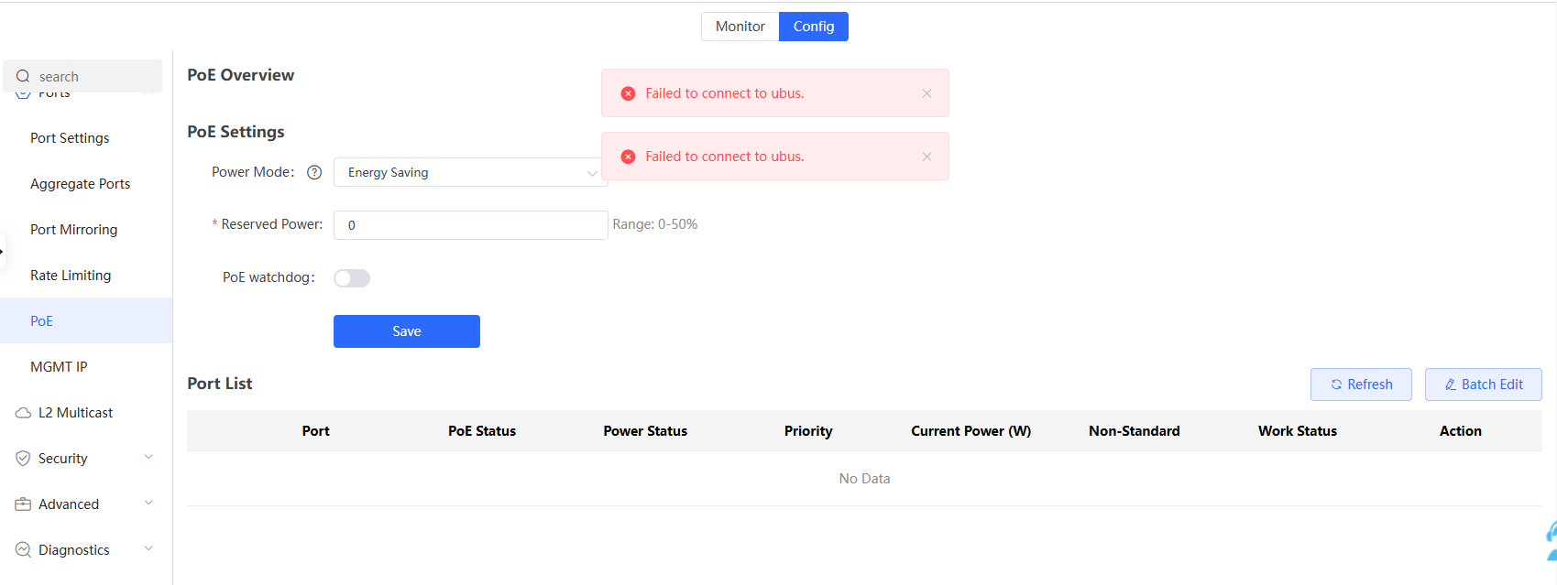Viewport: 1557px width, 585px height.
Task: Expand the Advanced menu chevron
Action: click(148, 504)
